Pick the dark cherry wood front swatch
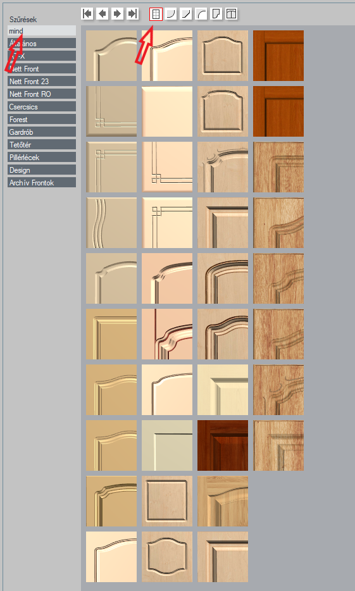 coord(223,445)
